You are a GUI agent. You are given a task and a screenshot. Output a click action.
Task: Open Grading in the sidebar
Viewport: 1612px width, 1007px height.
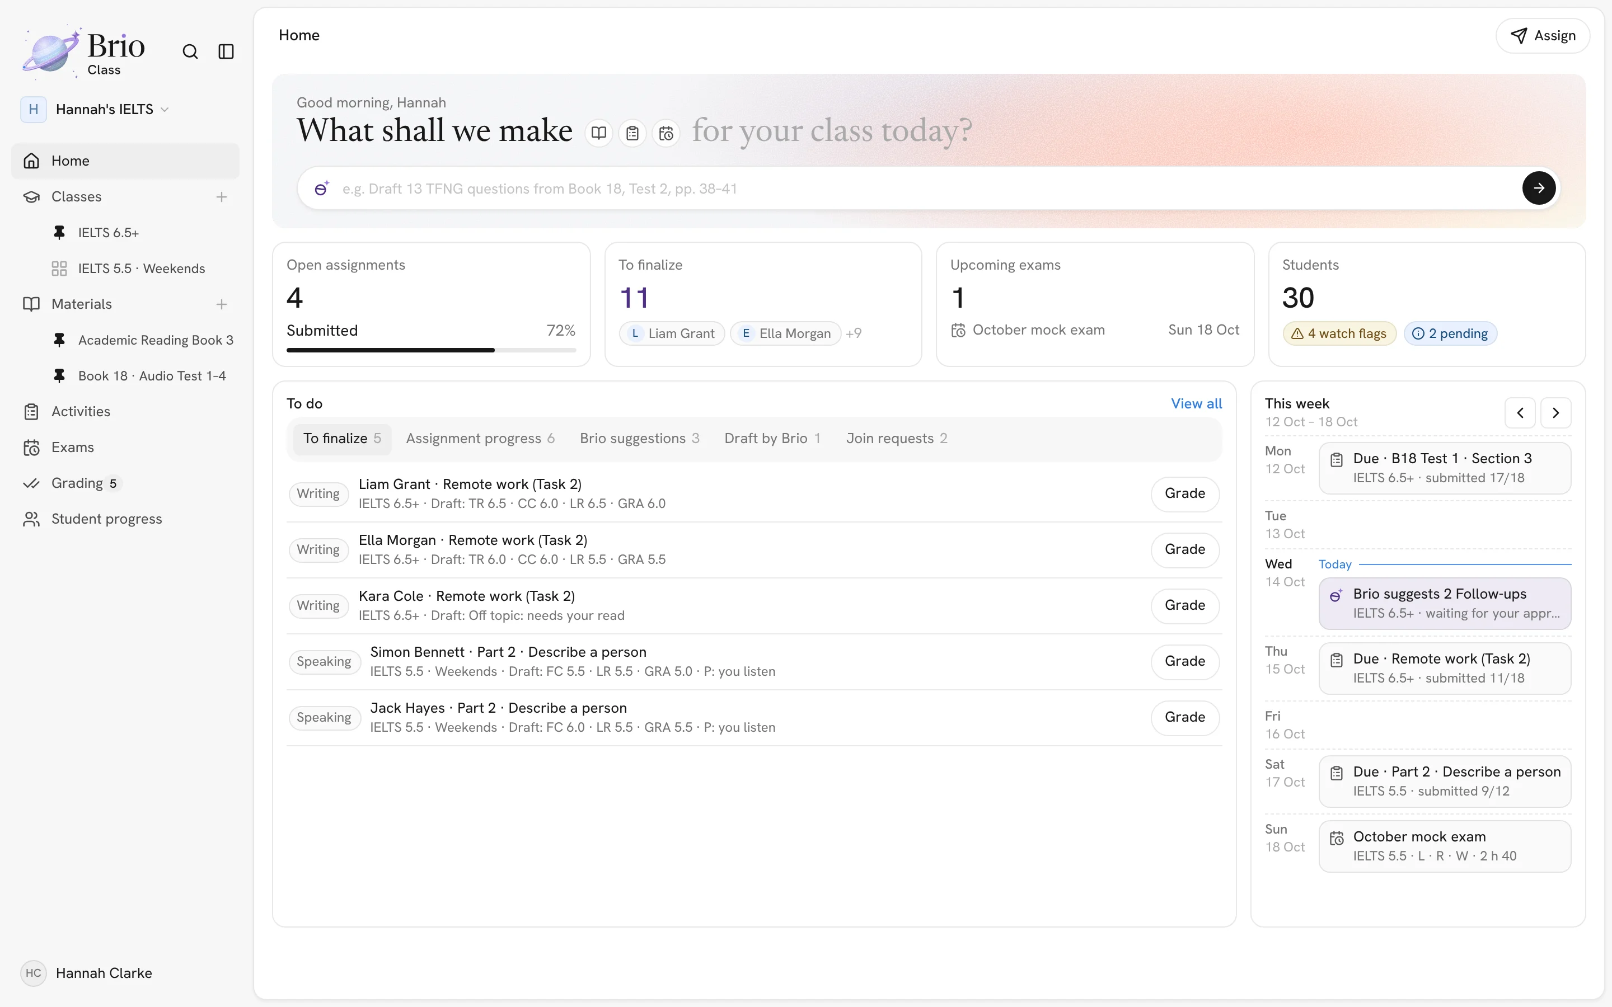pyautogui.click(x=125, y=483)
